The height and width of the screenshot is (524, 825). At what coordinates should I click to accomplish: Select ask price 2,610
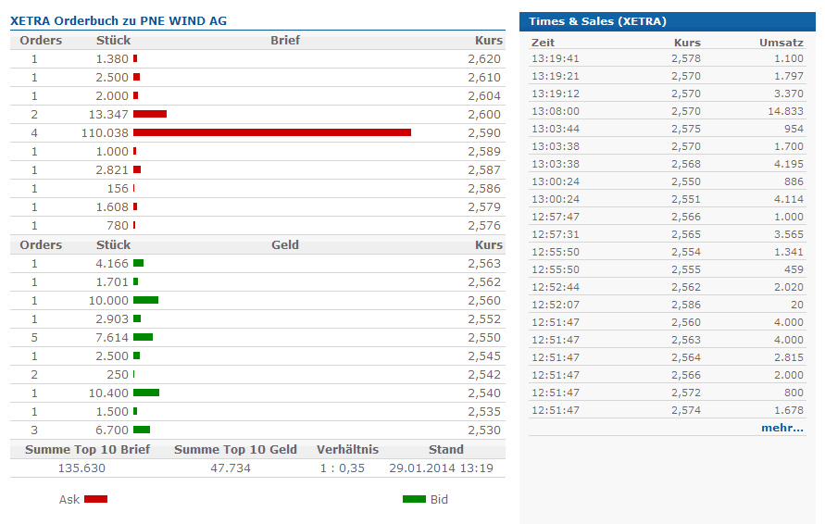click(x=484, y=78)
